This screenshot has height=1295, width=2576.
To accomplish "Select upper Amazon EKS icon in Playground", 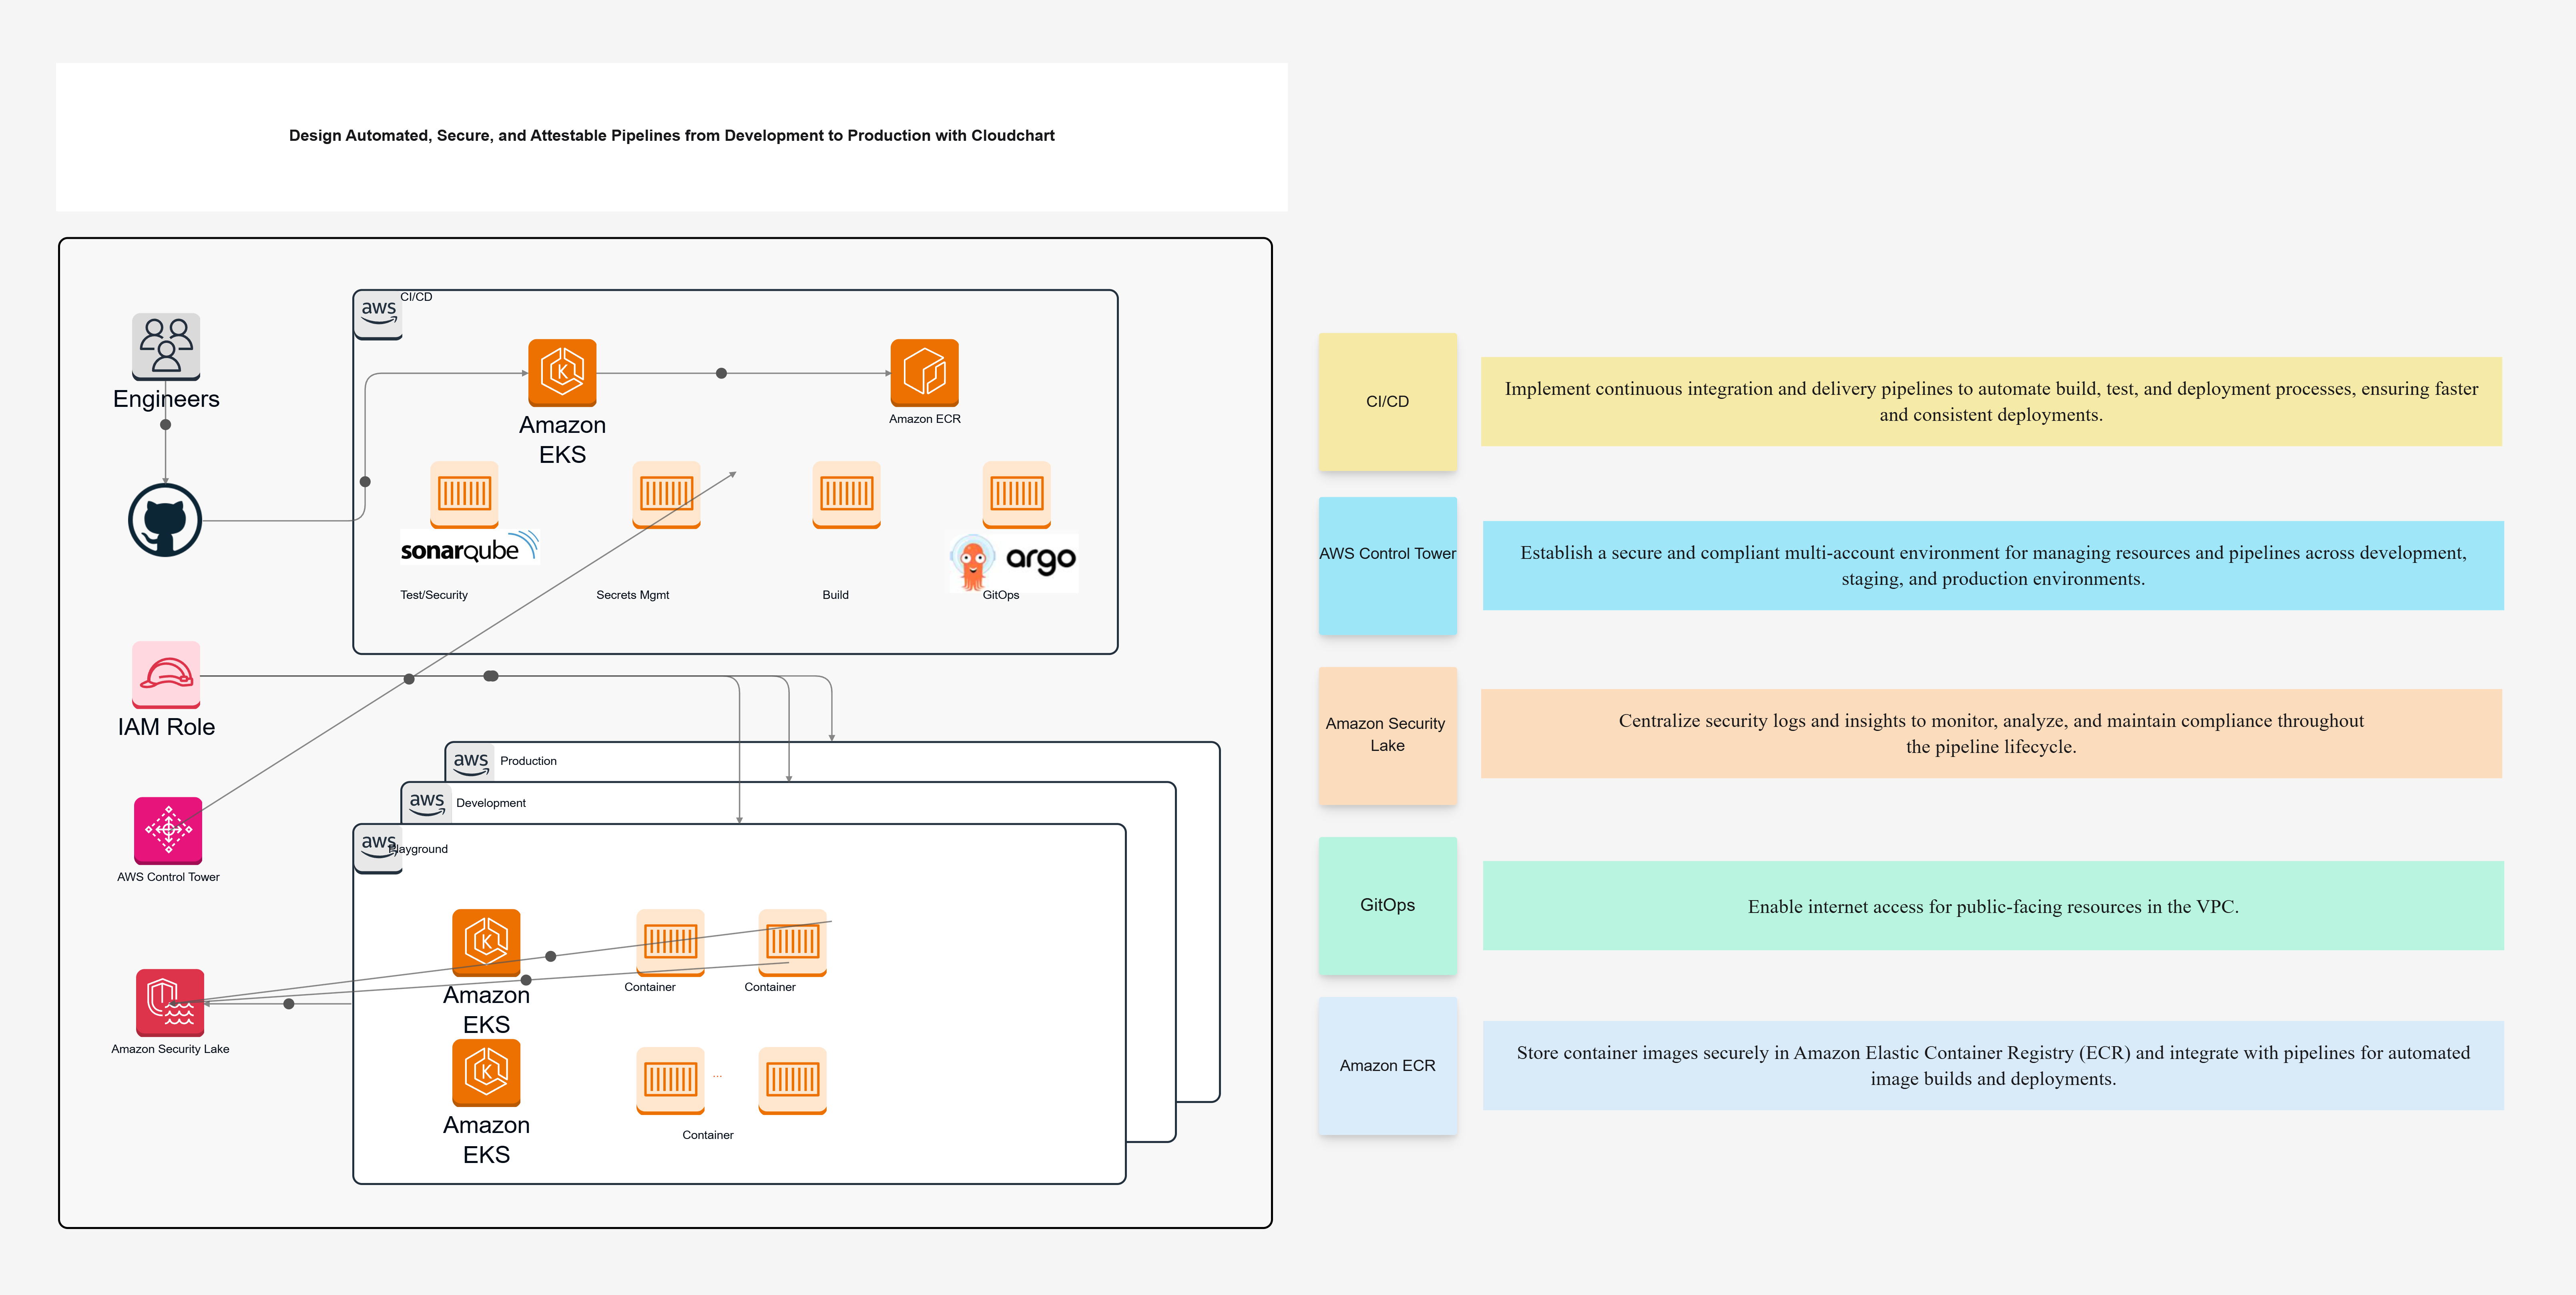I will pyautogui.click(x=486, y=942).
